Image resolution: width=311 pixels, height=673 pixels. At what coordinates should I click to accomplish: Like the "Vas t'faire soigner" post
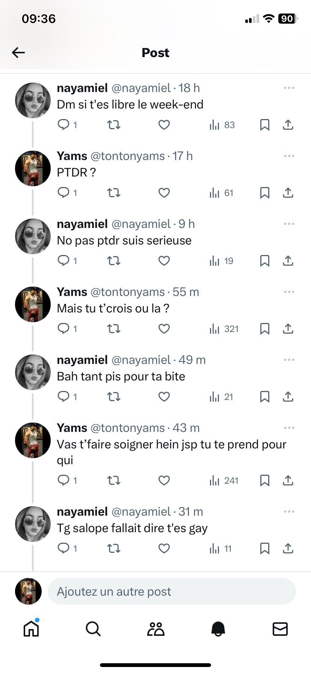click(x=164, y=480)
